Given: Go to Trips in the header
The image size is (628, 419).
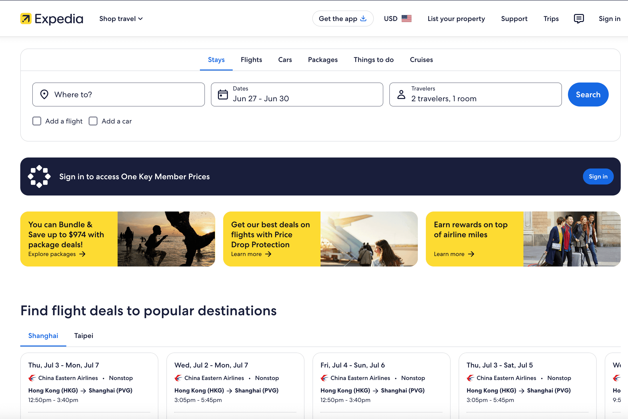Looking at the screenshot, I should click(551, 19).
